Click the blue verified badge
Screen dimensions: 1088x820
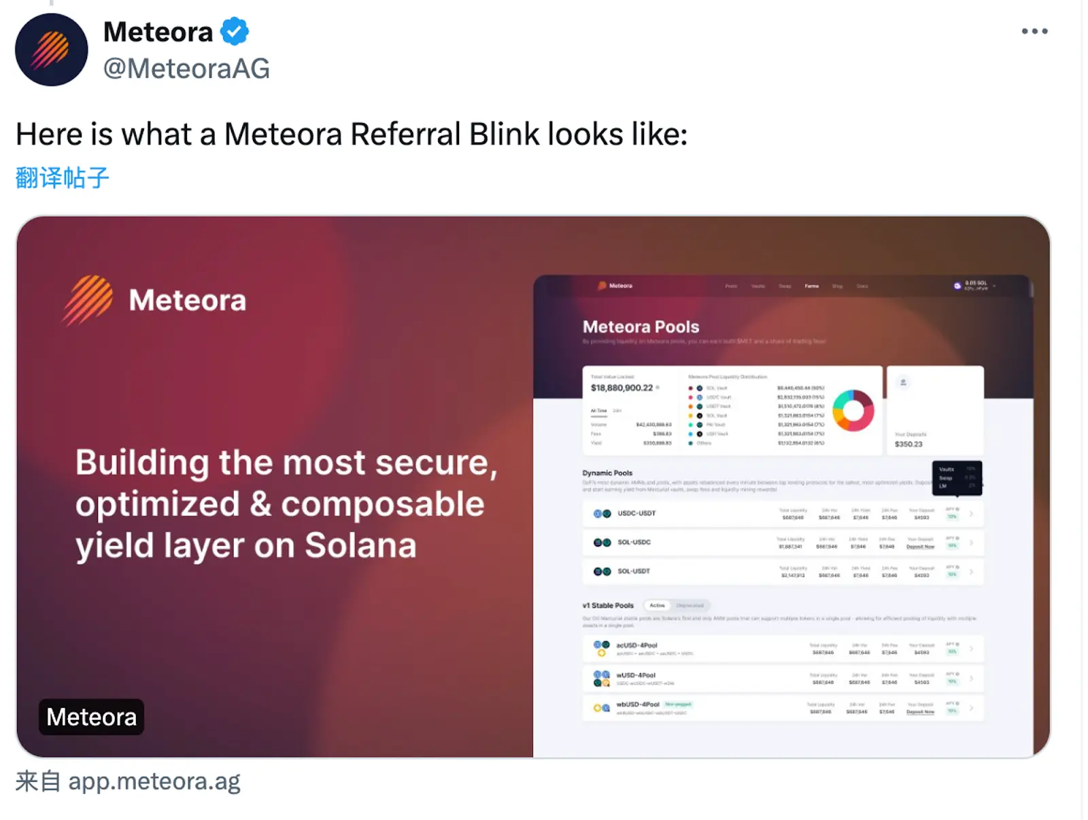coord(235,32)
